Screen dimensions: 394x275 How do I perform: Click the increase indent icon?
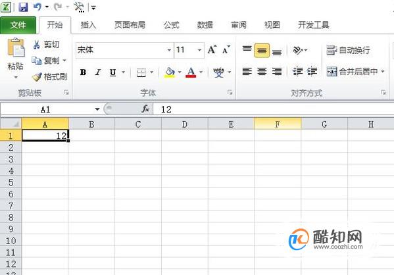click(312, 72)
